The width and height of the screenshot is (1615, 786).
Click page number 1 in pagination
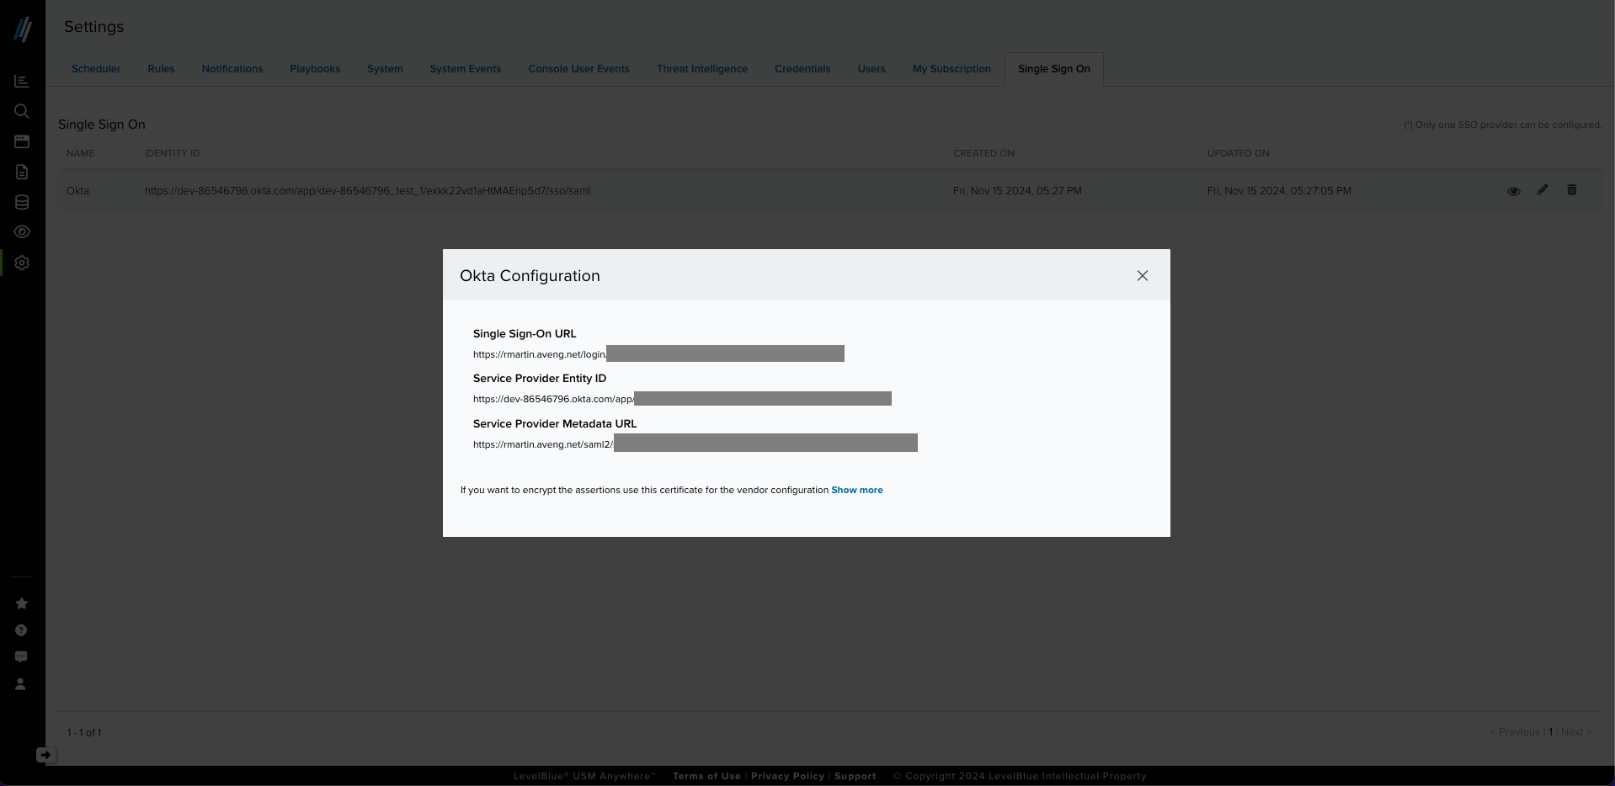(x=1550, y=732)
